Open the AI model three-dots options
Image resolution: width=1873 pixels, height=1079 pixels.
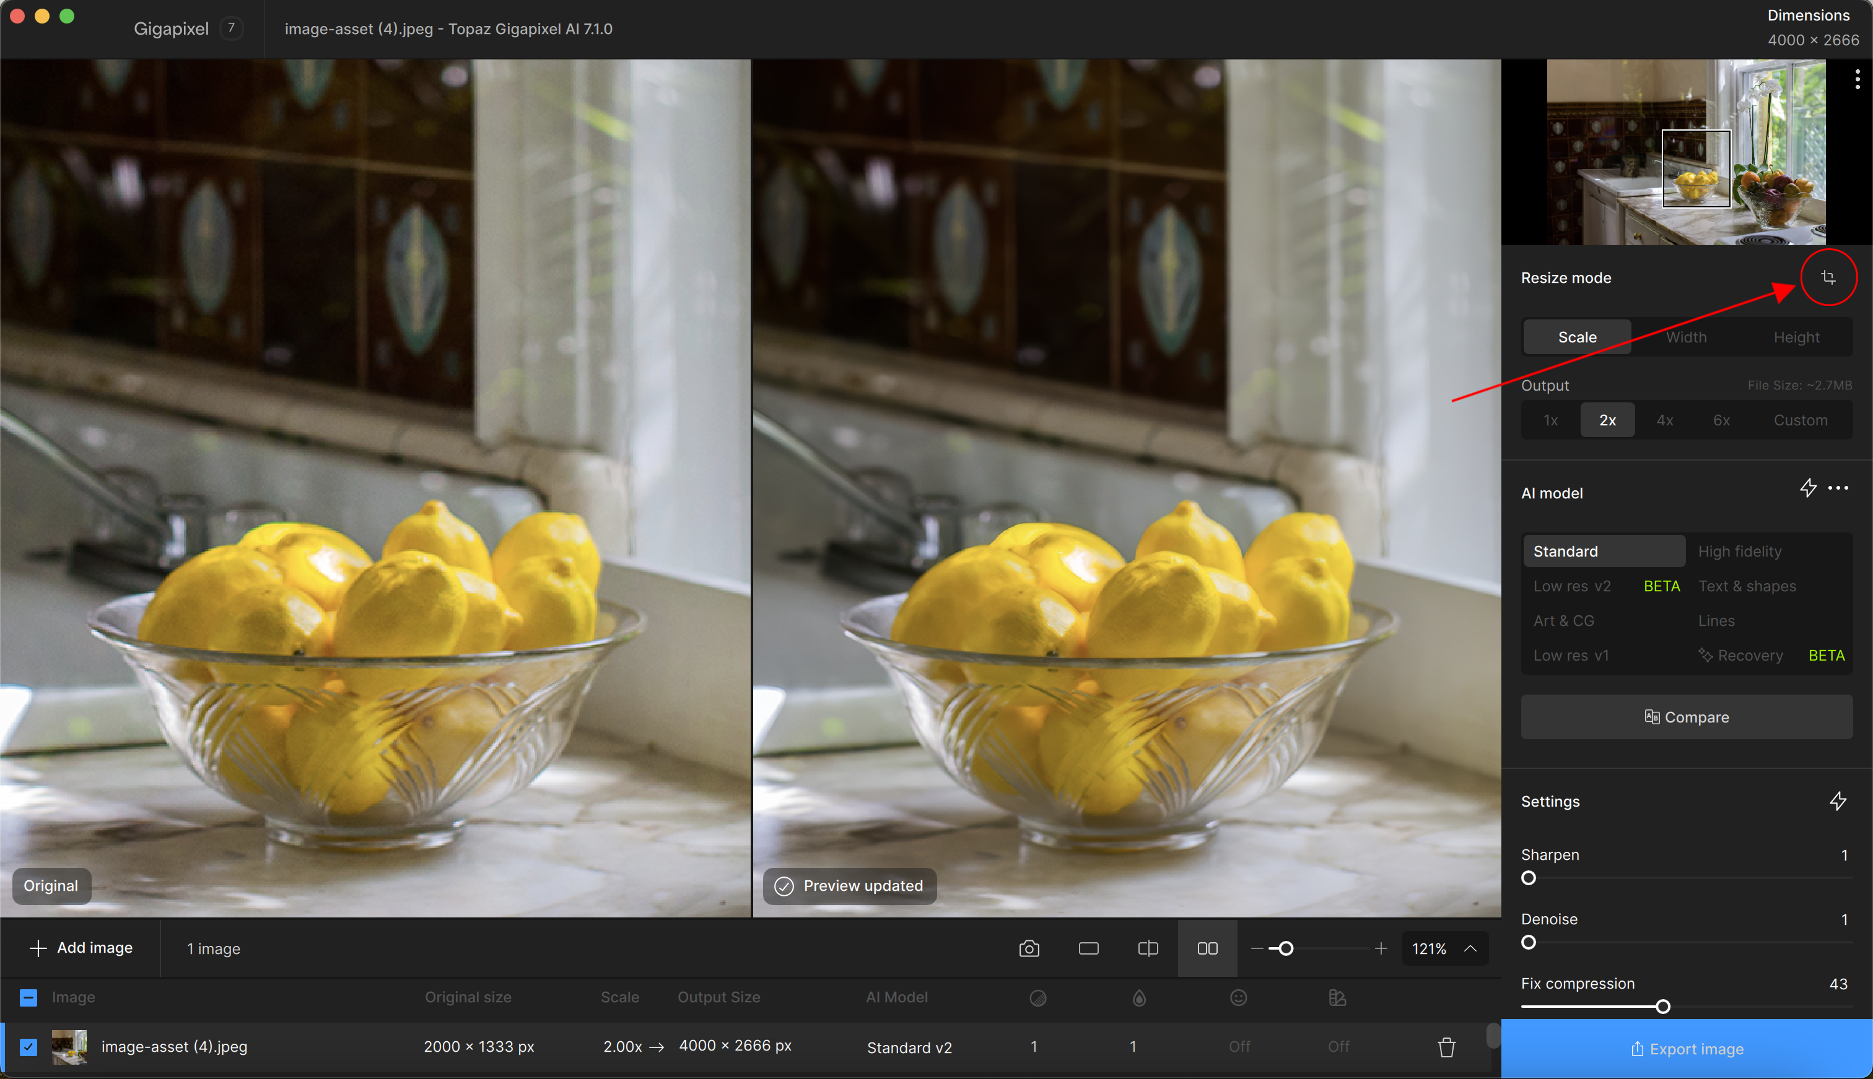click(x=1838, y=488)
